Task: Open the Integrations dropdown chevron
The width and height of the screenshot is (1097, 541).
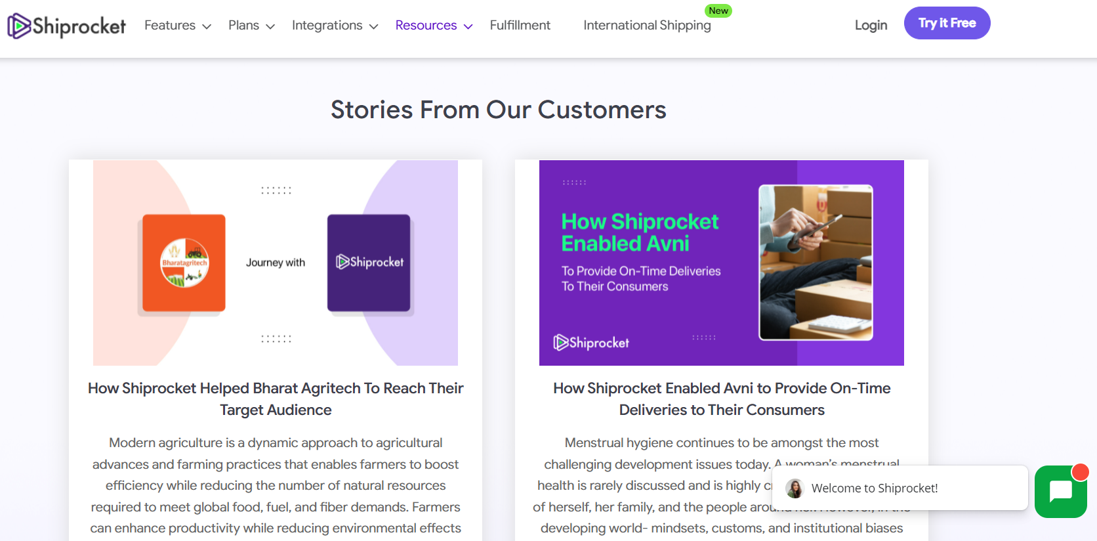Action: [374, 27]
